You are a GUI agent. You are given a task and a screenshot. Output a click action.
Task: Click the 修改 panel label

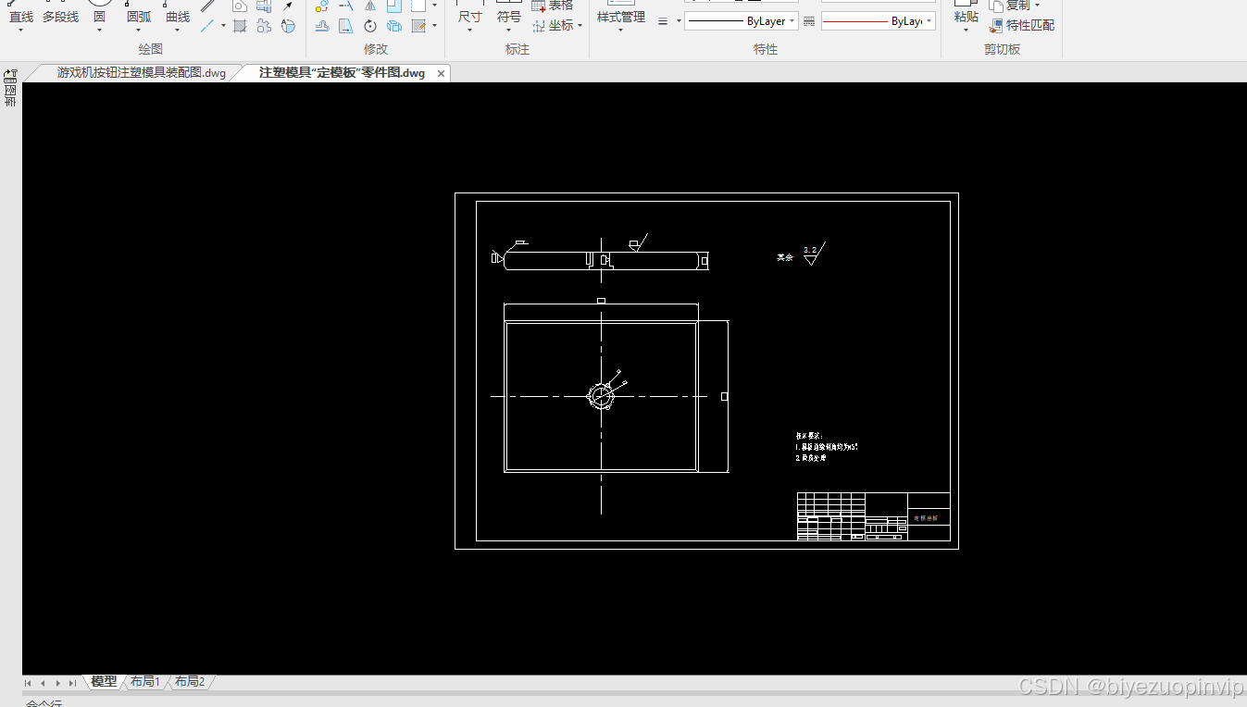tap(375, 49)
